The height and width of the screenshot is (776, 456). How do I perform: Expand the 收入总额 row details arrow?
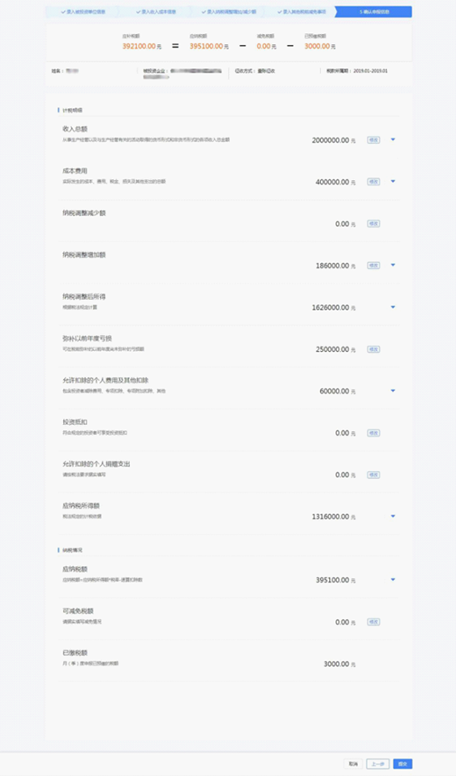393,139
